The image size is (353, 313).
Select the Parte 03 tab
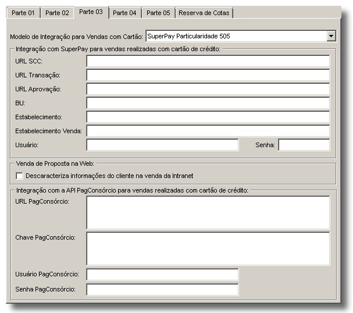(x=91, y=12)
